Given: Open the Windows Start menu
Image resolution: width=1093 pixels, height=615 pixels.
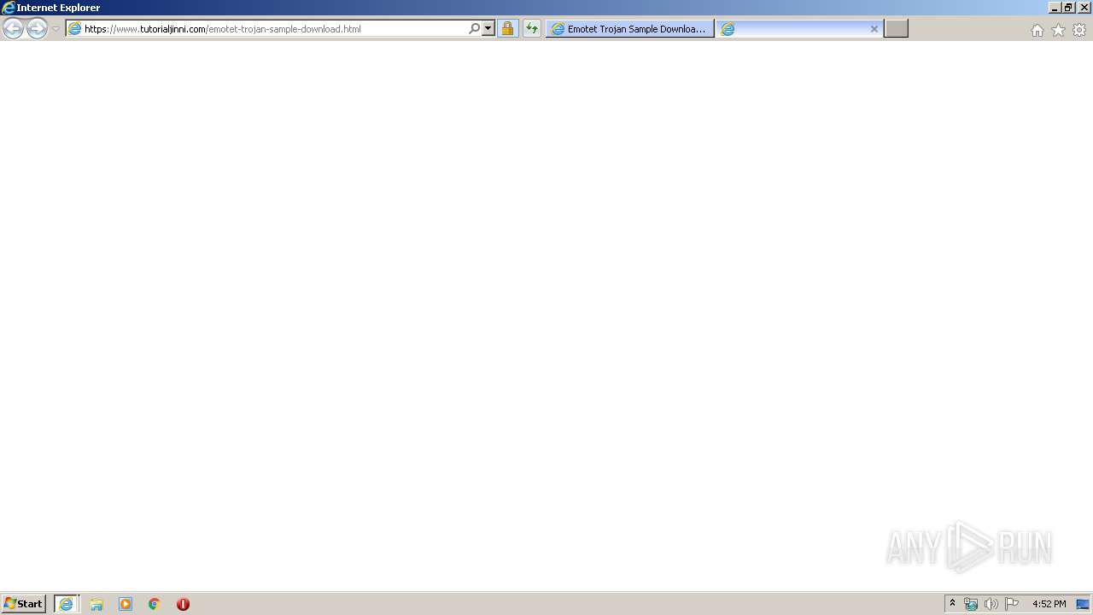Looking at the screenshot, I should [x=23, y=604].
